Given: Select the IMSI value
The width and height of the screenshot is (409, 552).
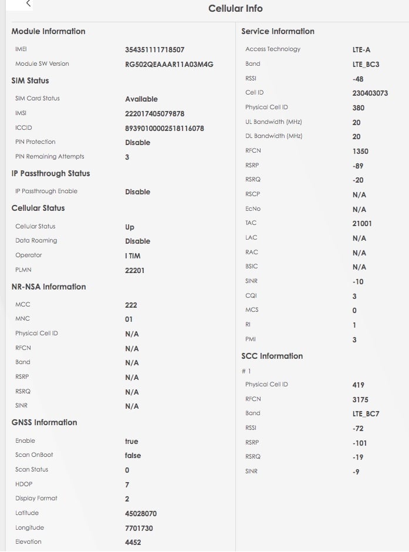Looking at the screenshot, I should click(155, 114).
